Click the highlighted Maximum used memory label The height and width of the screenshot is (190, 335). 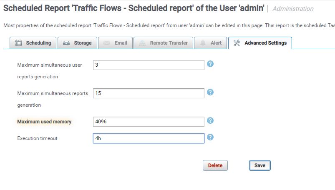[44, 122]
